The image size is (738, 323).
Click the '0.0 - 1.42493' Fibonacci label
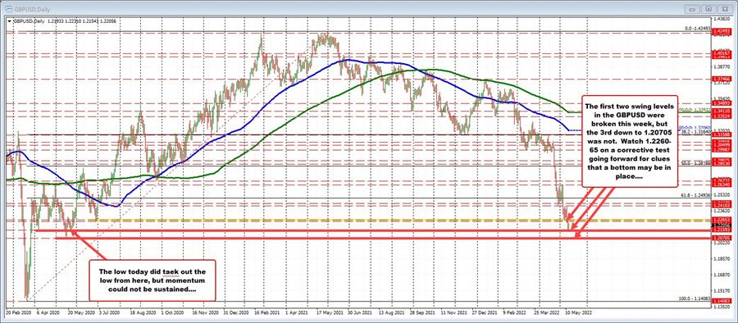coord(698,28)
